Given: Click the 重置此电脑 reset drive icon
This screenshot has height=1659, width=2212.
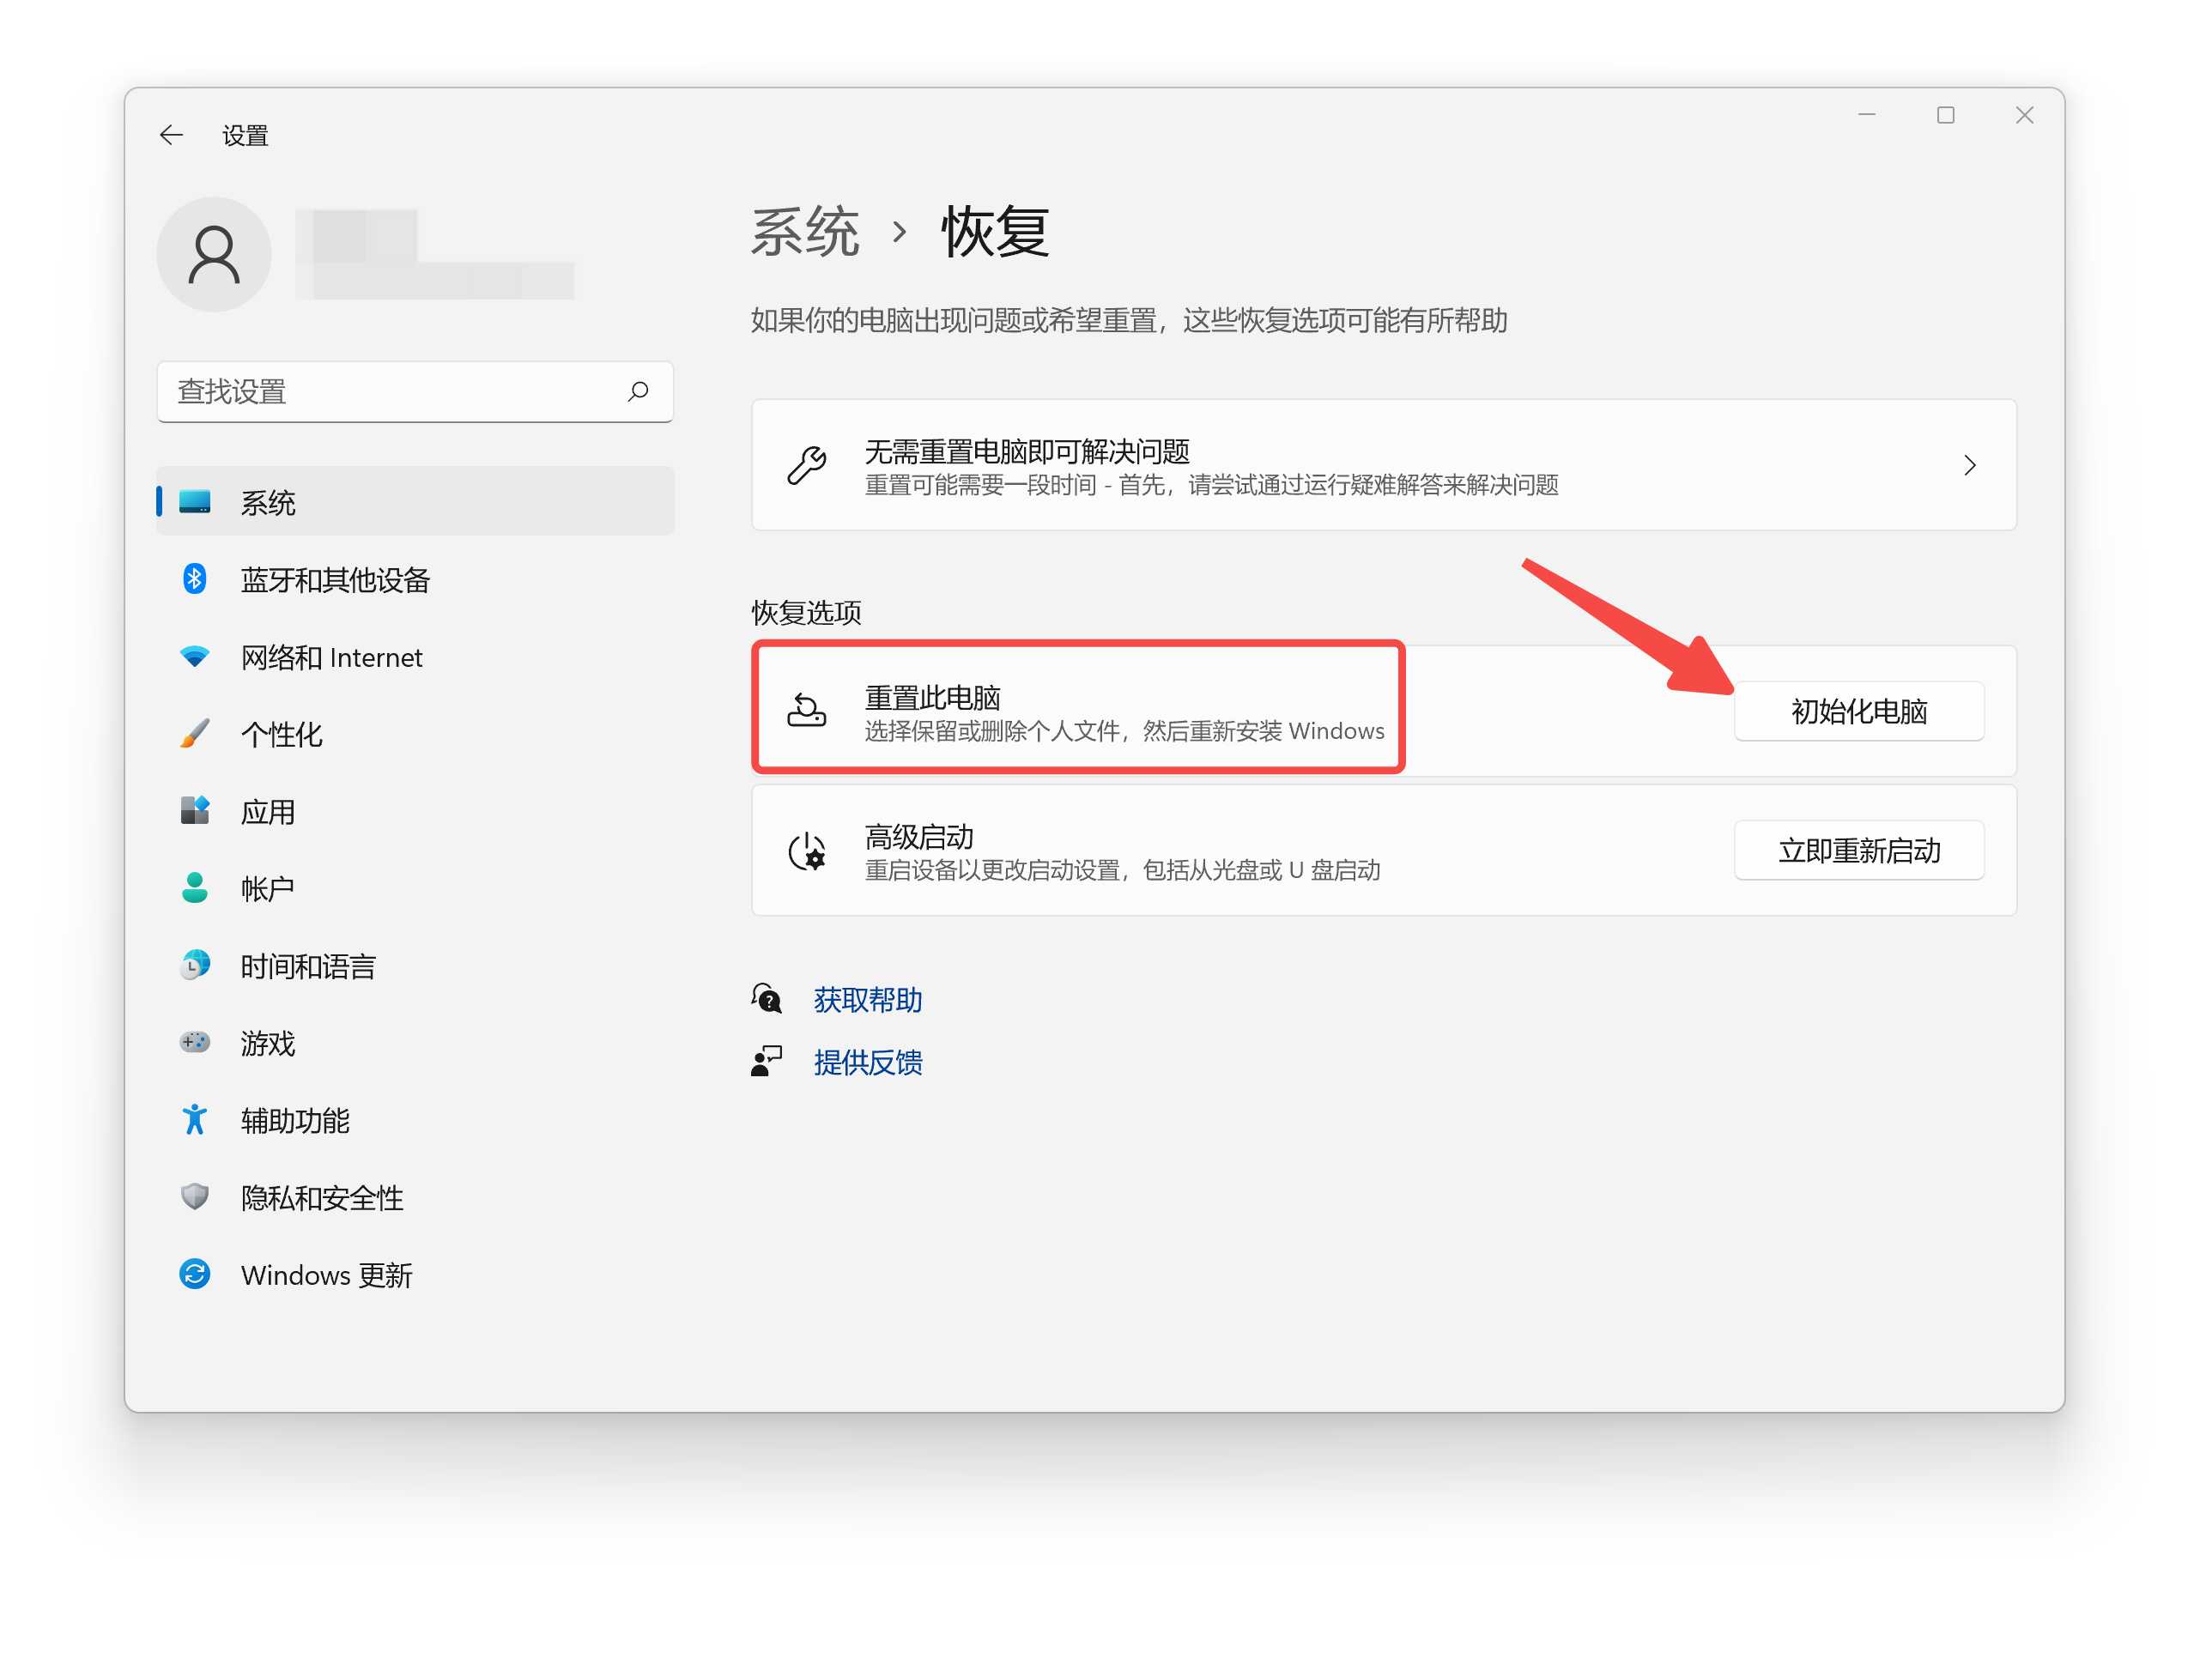Looking at the screenshot, I should tap(807, 710).
